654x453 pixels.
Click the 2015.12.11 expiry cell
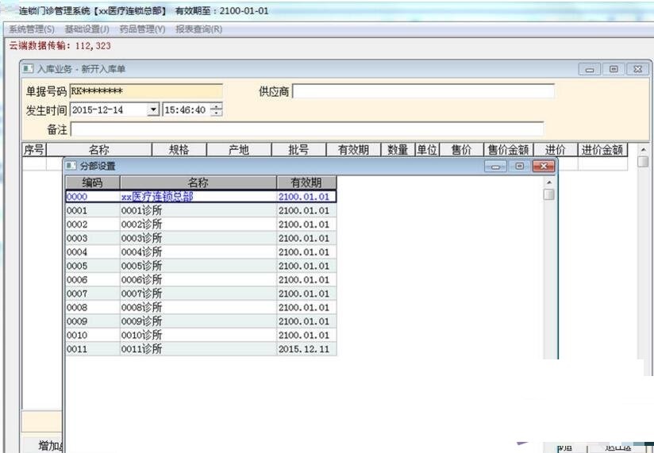tap(306, 349)
